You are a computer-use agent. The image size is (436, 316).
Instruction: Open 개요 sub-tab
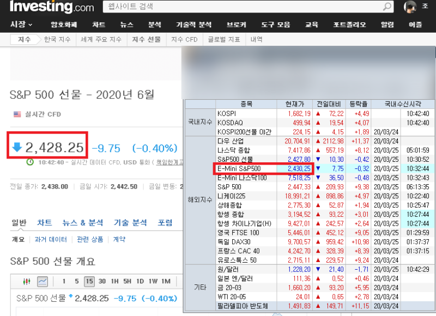19,239
